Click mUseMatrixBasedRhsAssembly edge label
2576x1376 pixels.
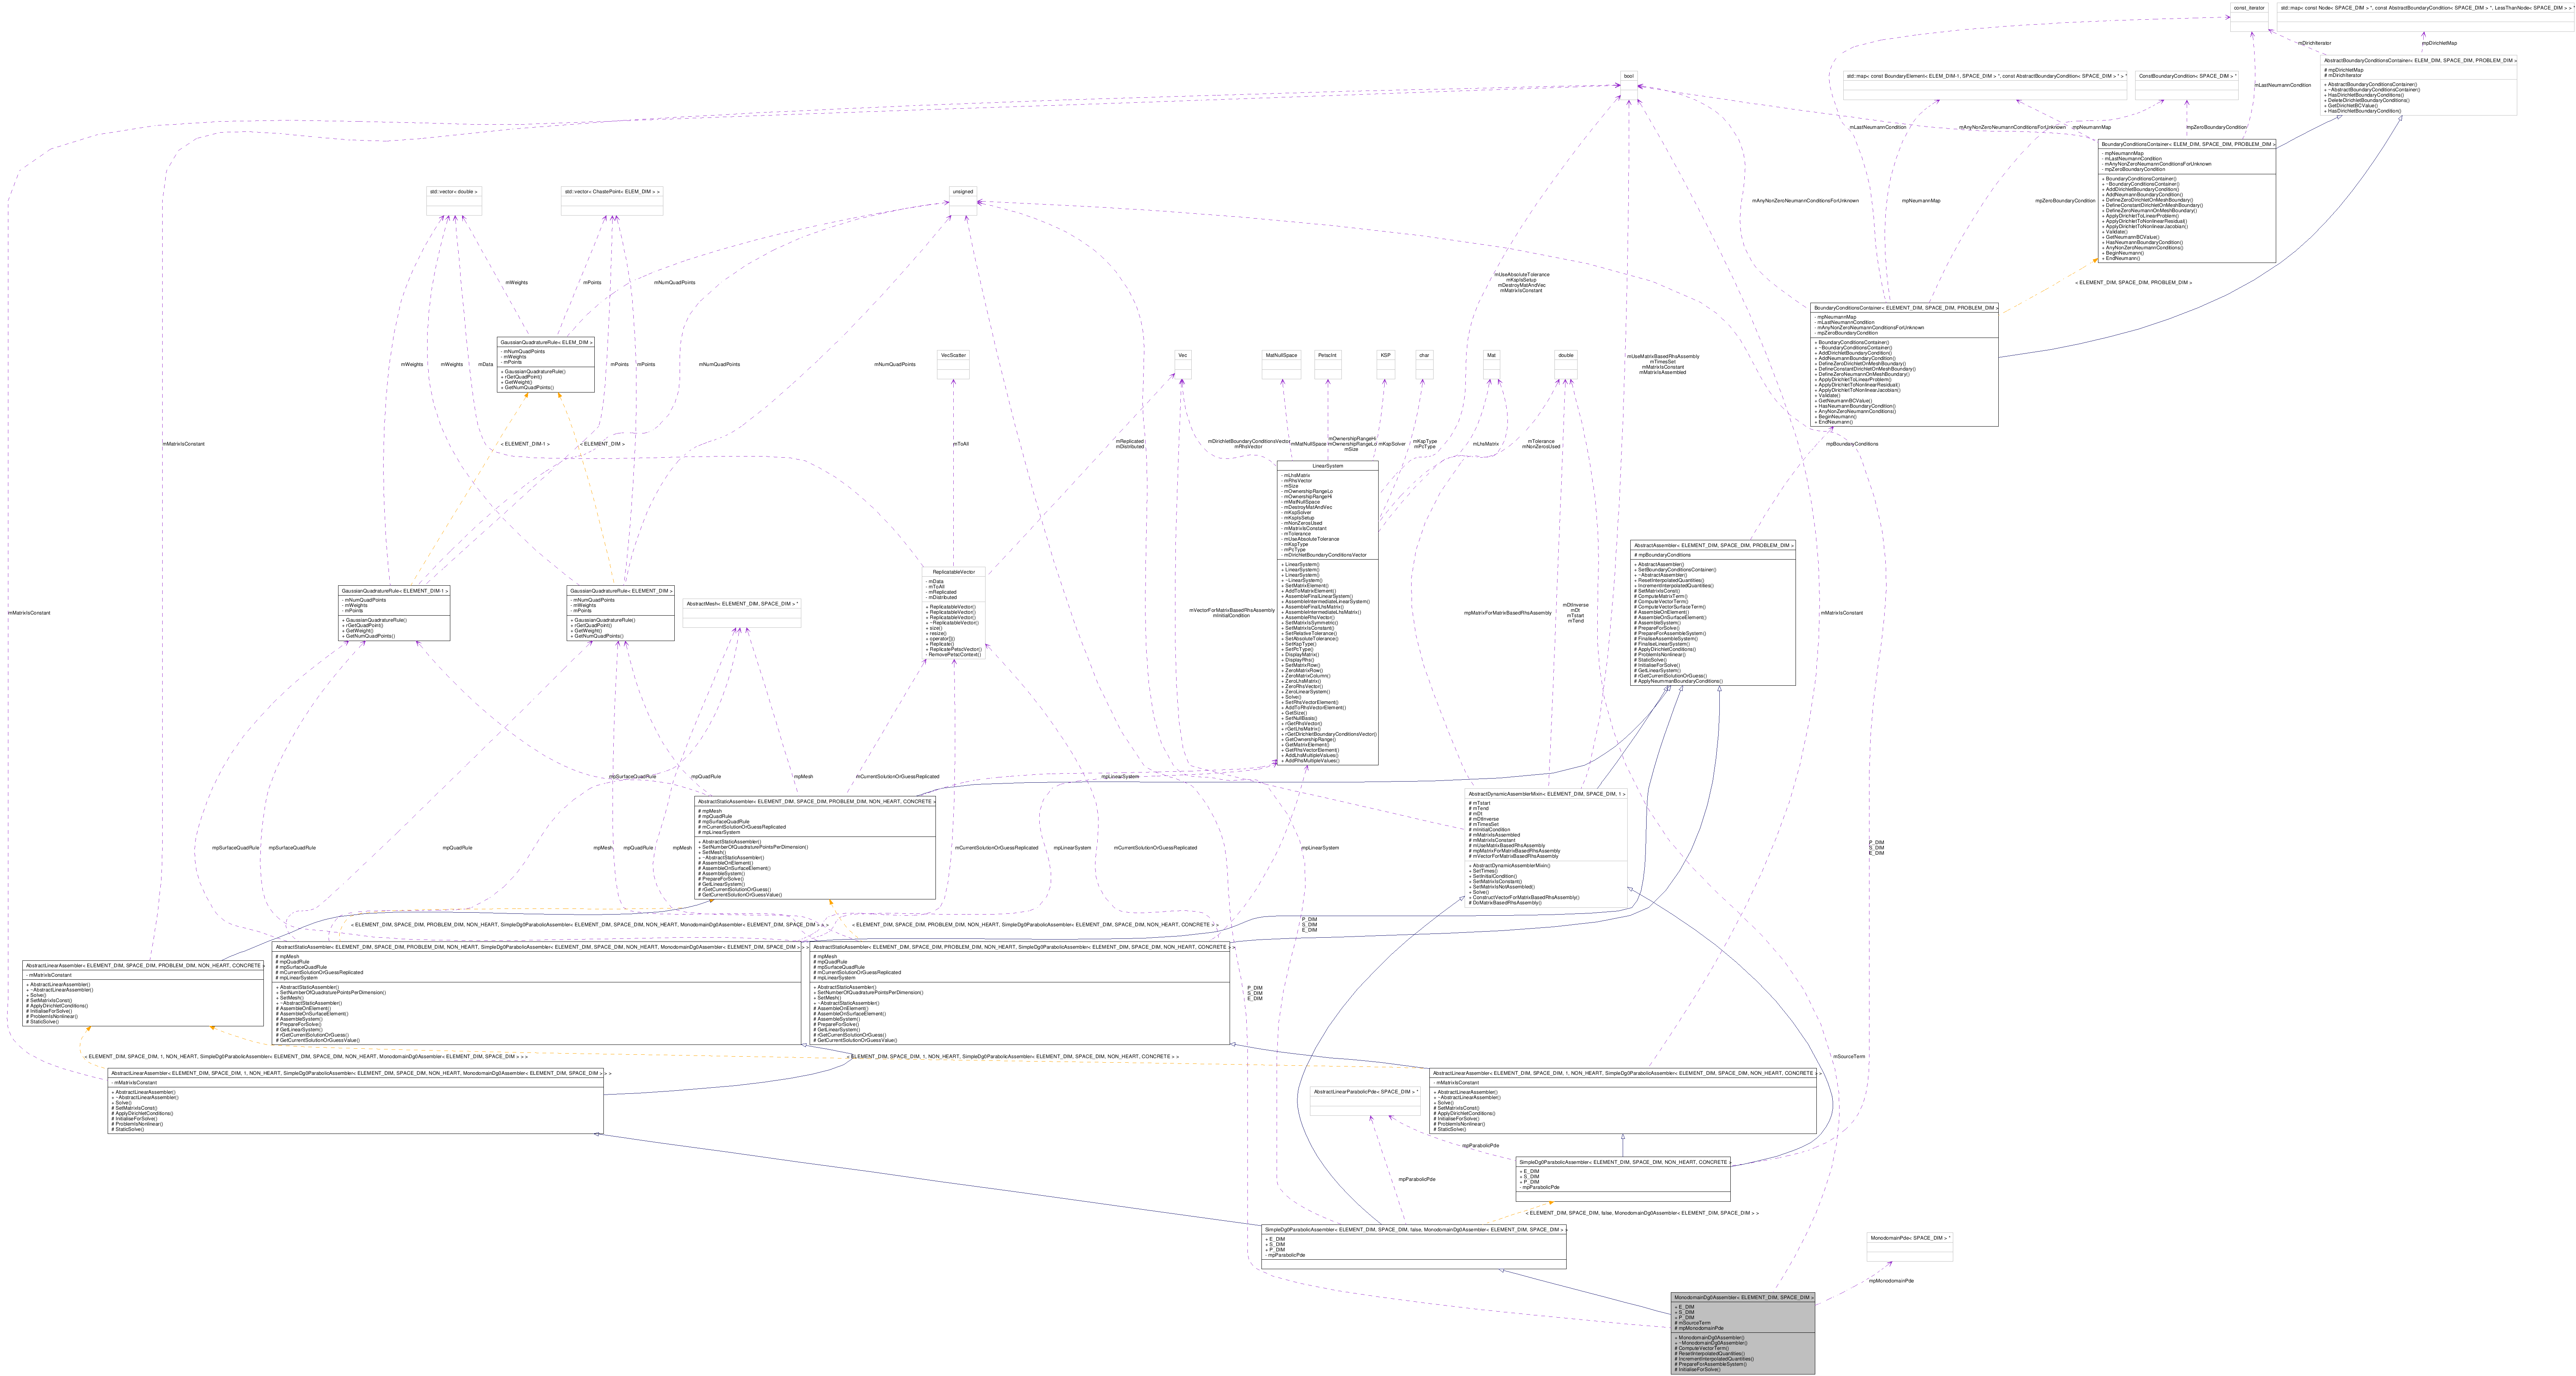1662,357
